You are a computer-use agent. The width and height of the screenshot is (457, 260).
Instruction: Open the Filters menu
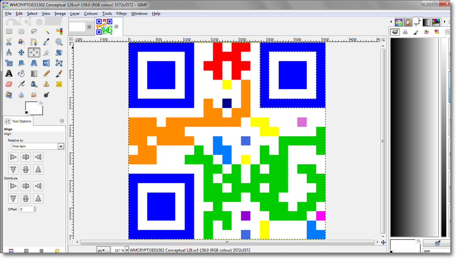(x=121, y=14)
